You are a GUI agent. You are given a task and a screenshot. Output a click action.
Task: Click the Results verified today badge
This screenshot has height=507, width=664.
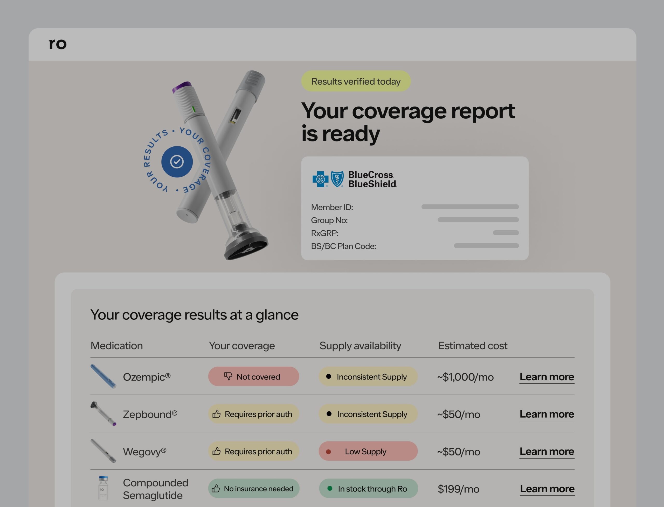(x=356, y=81)
